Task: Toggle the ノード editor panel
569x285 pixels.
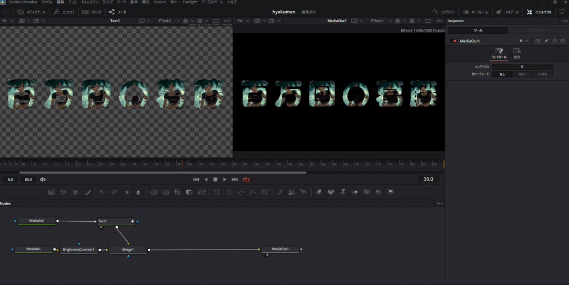Action: pyautogui.click(x=117, y=12)
